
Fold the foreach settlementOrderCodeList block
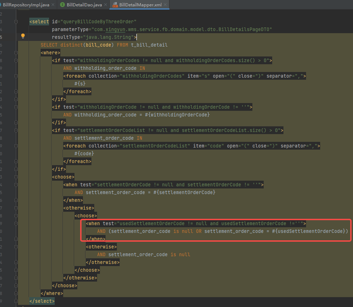click(16, 146)
